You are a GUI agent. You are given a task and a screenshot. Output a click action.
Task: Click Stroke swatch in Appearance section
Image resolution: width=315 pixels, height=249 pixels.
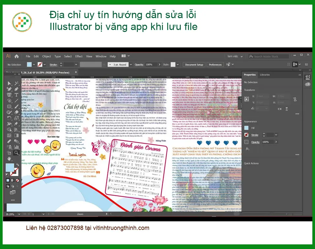[246, 135]
